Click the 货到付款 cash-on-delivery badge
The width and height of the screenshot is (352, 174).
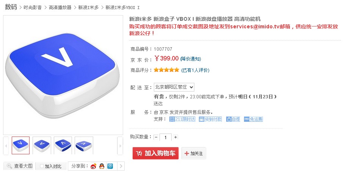pyautogui.click(x=210, y=119)
